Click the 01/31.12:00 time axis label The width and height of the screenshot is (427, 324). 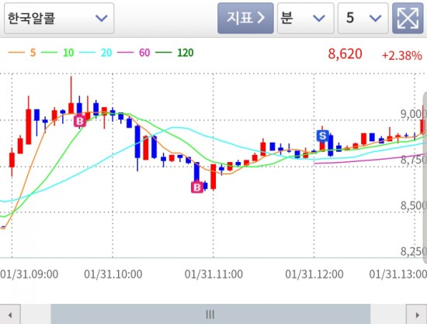coord(314,274)
